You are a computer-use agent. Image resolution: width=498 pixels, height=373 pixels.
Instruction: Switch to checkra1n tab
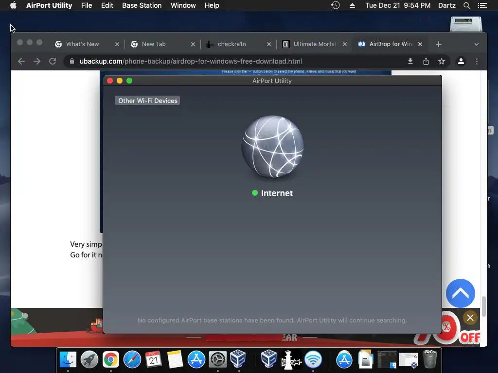tap(231, 44)
